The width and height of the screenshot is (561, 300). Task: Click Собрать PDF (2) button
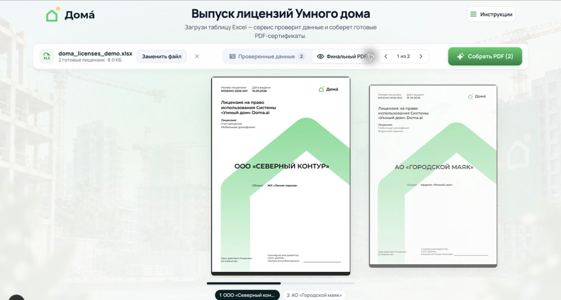click(485, 56)
